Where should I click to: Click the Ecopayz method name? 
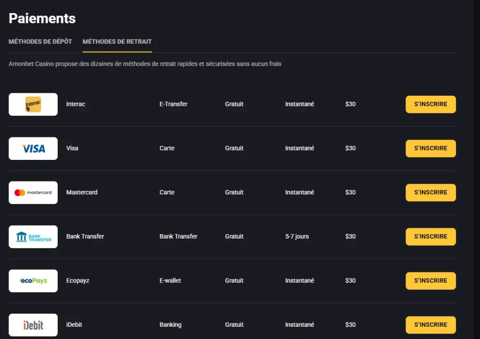(x=78, y=280)
